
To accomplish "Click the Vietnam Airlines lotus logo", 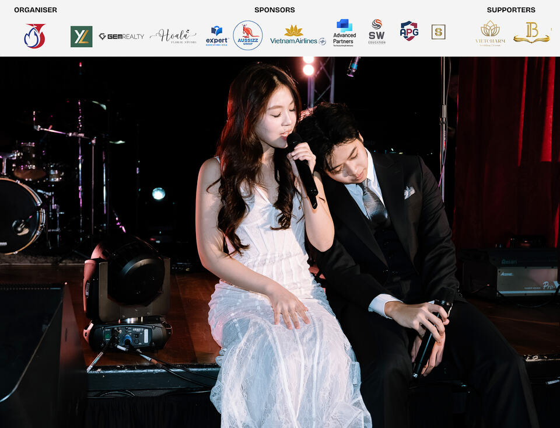I will tap(298, 35).
